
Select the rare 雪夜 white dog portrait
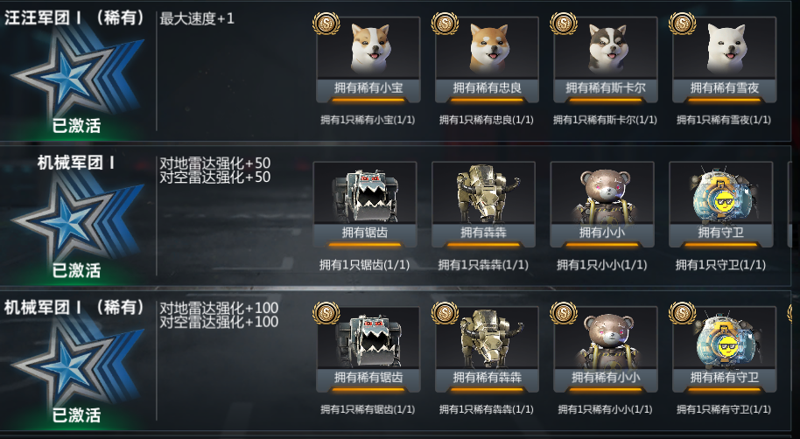tap(725, 48)
